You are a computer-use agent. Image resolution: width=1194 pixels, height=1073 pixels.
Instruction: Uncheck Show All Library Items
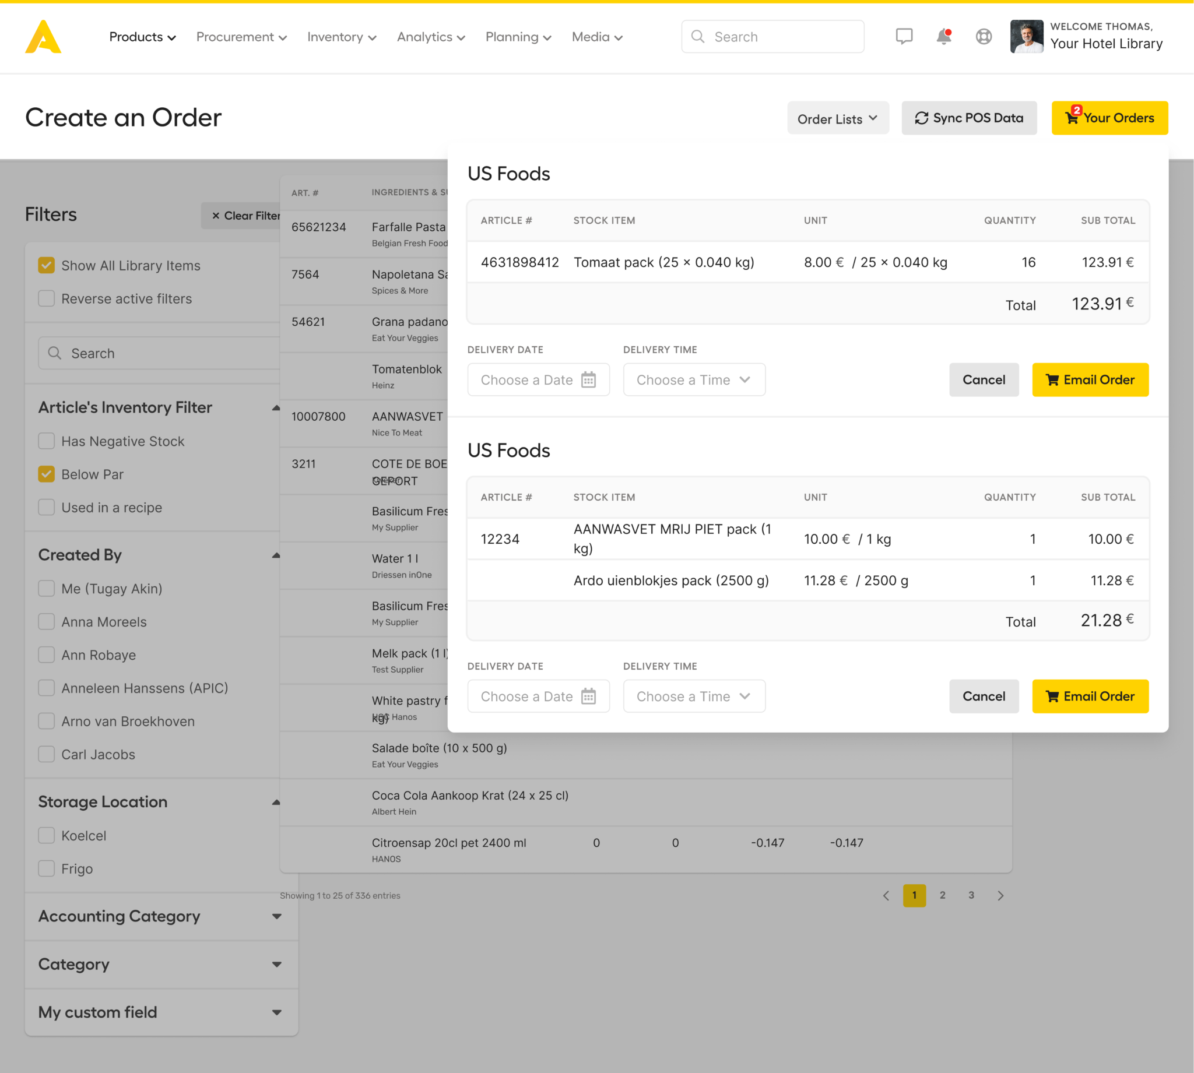coord(46,265)
